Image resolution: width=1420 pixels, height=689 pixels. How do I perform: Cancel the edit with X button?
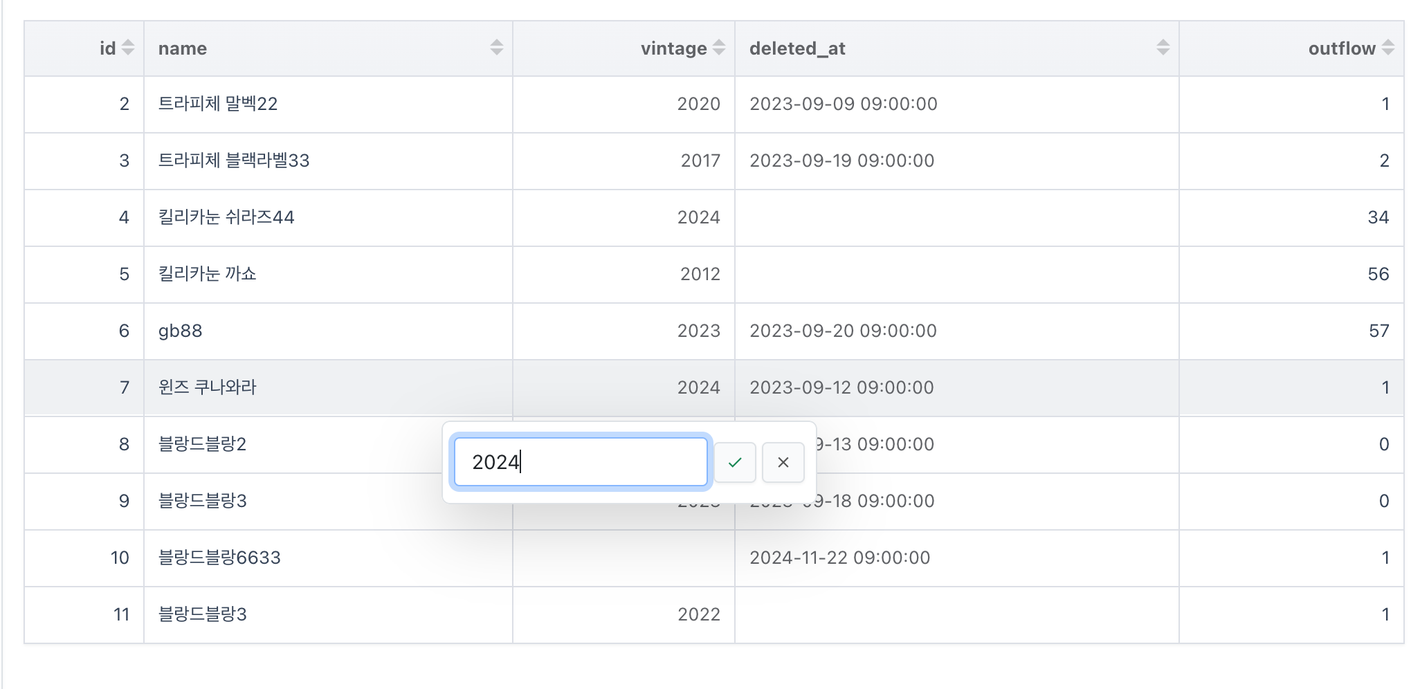(x=783, y=462)
